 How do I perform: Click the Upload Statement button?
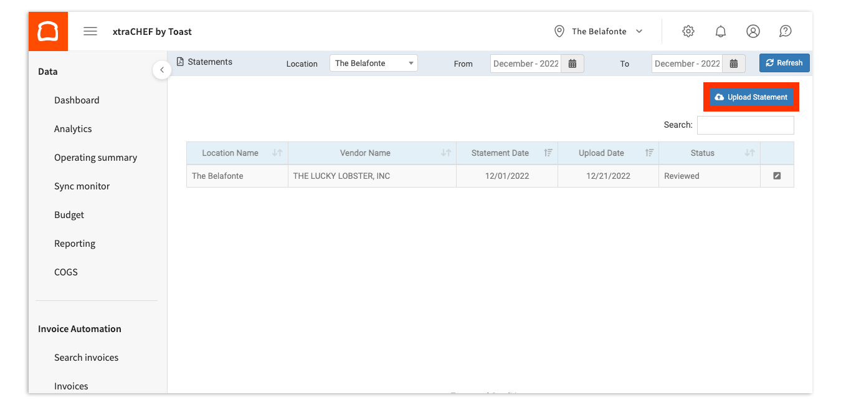tap(751, 97)
